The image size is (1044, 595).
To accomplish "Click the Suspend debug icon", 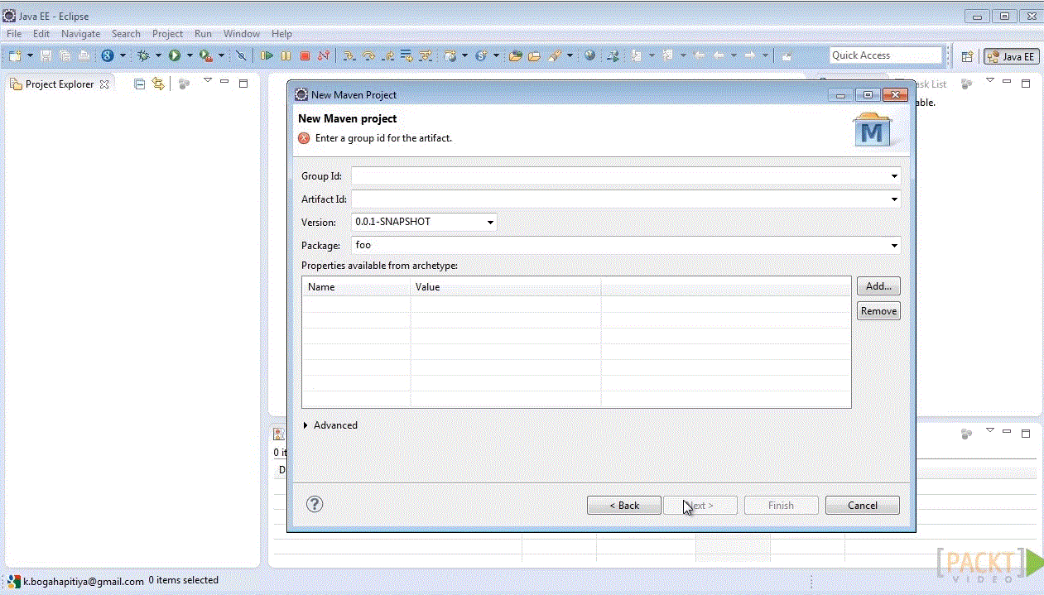I will 286,55.
